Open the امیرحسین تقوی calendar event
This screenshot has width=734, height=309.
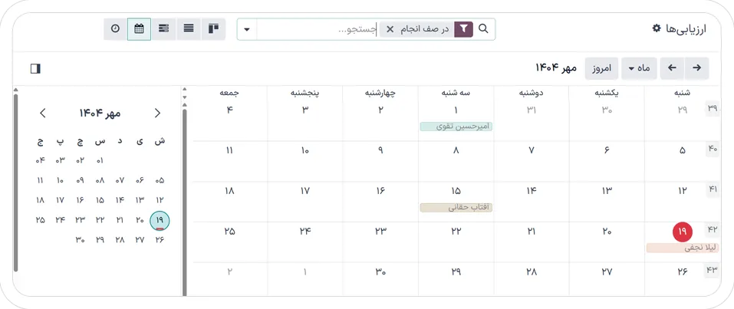pyautogui.click(x=456, y=126)
